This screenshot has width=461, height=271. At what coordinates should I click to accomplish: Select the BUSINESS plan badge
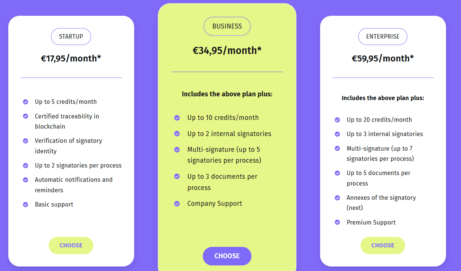(x=227, y=26)
